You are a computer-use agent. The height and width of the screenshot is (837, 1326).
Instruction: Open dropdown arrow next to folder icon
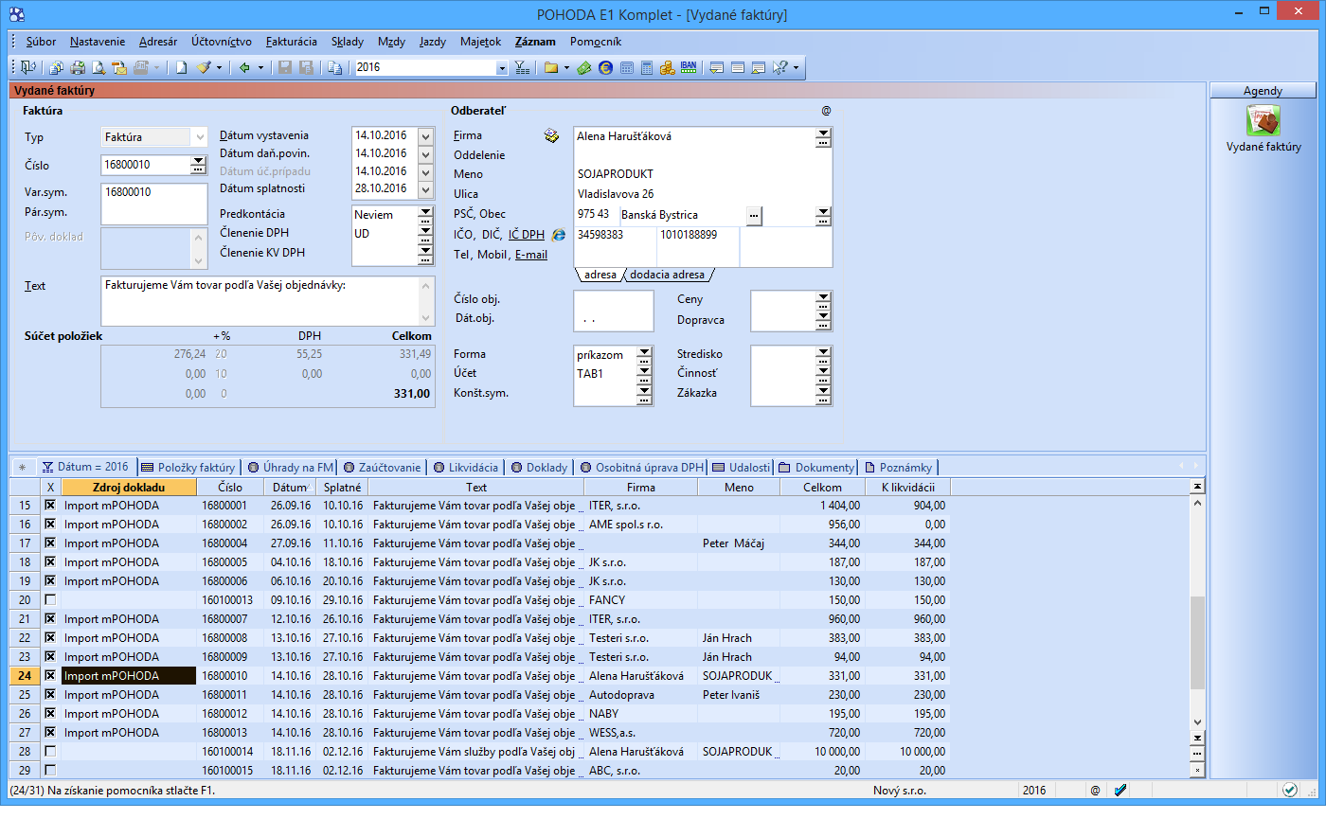point(566,67)
